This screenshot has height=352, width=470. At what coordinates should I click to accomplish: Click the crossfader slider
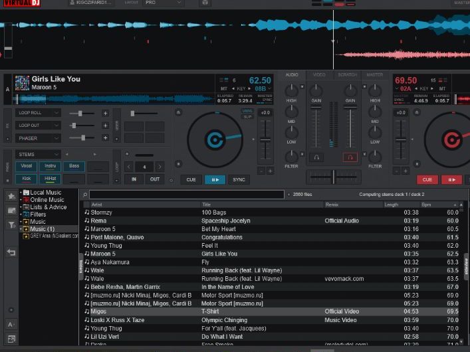click(x=333, y=177)
